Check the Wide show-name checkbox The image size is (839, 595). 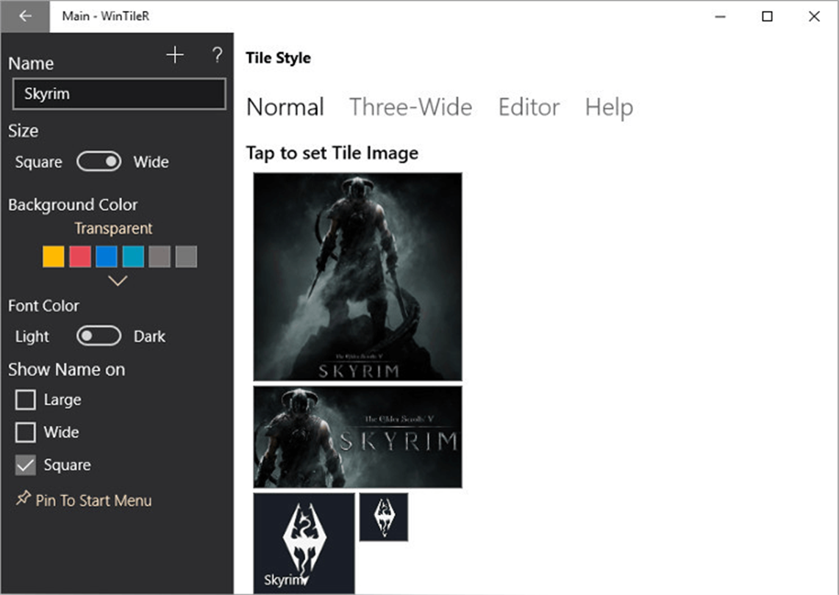(26, 433)
